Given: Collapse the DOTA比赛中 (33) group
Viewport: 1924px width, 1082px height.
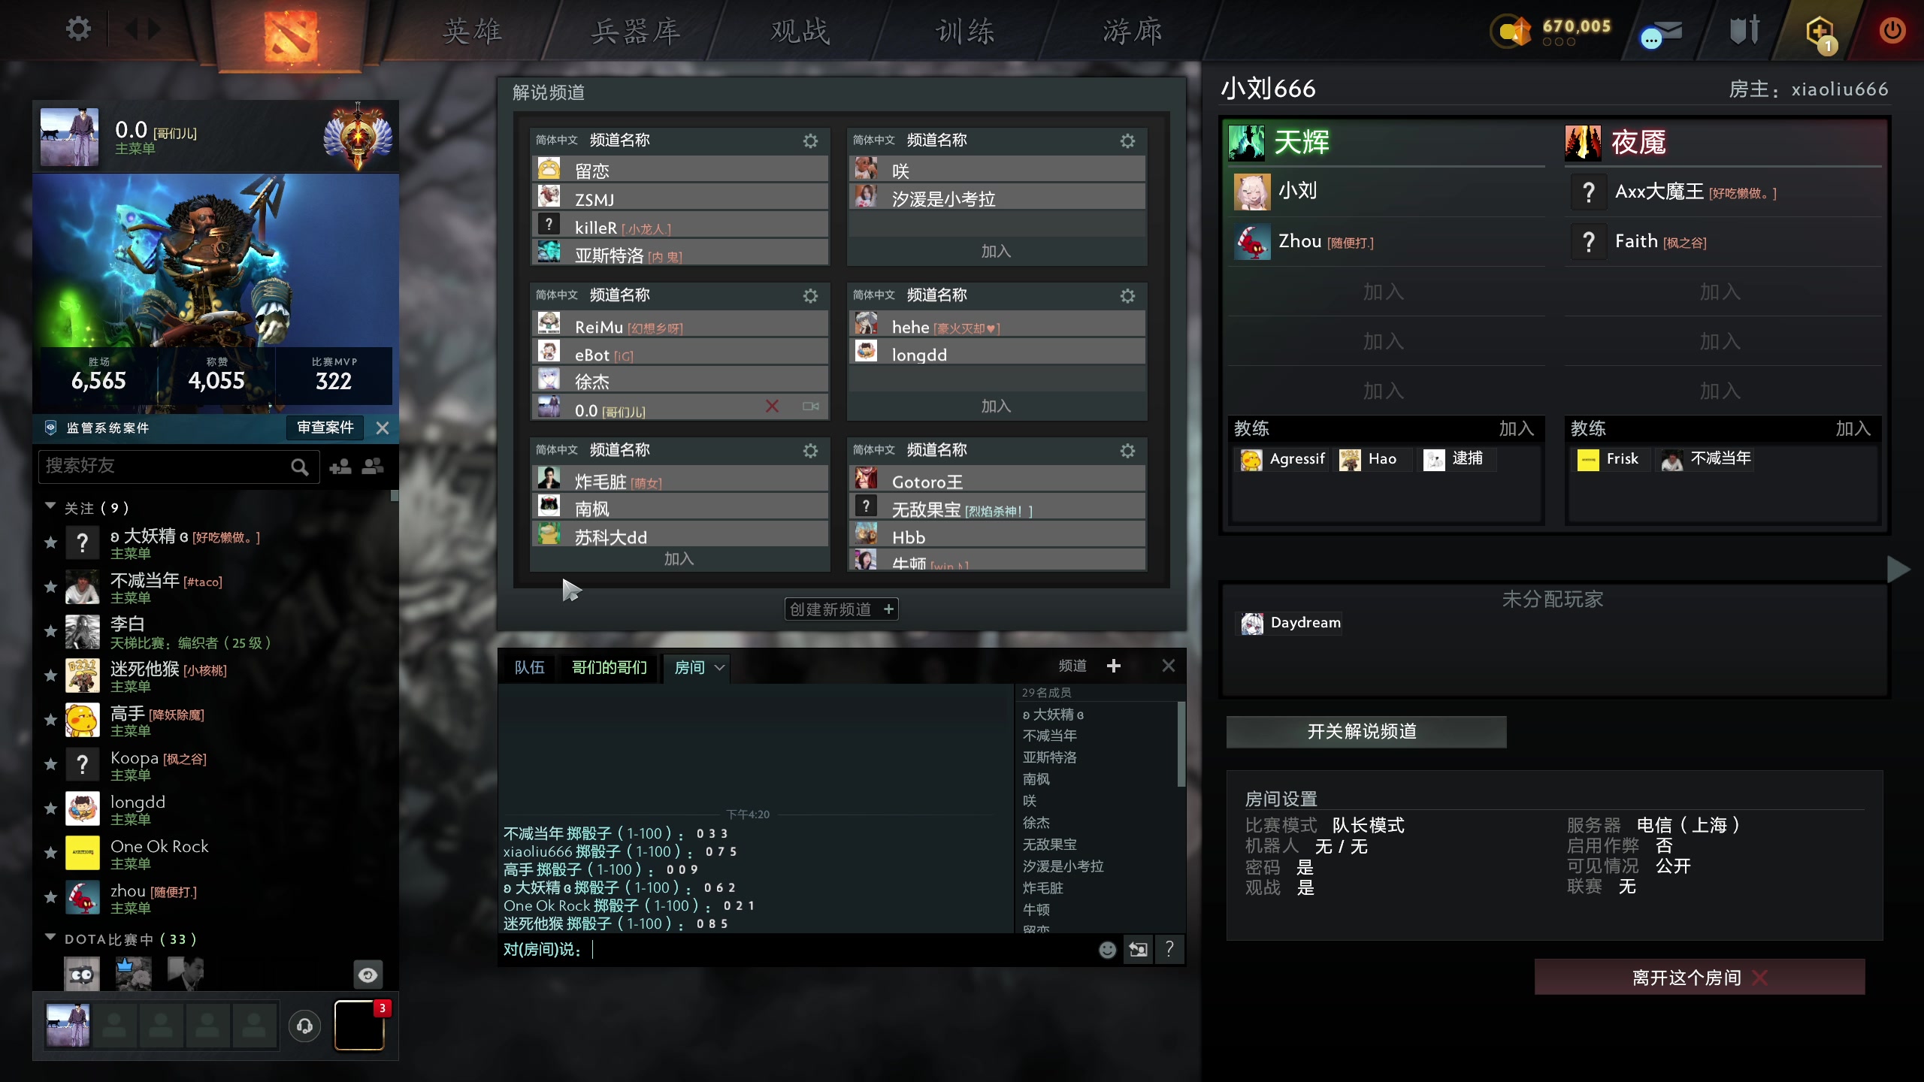Looking at the screenshot, I should pos(50,938).
